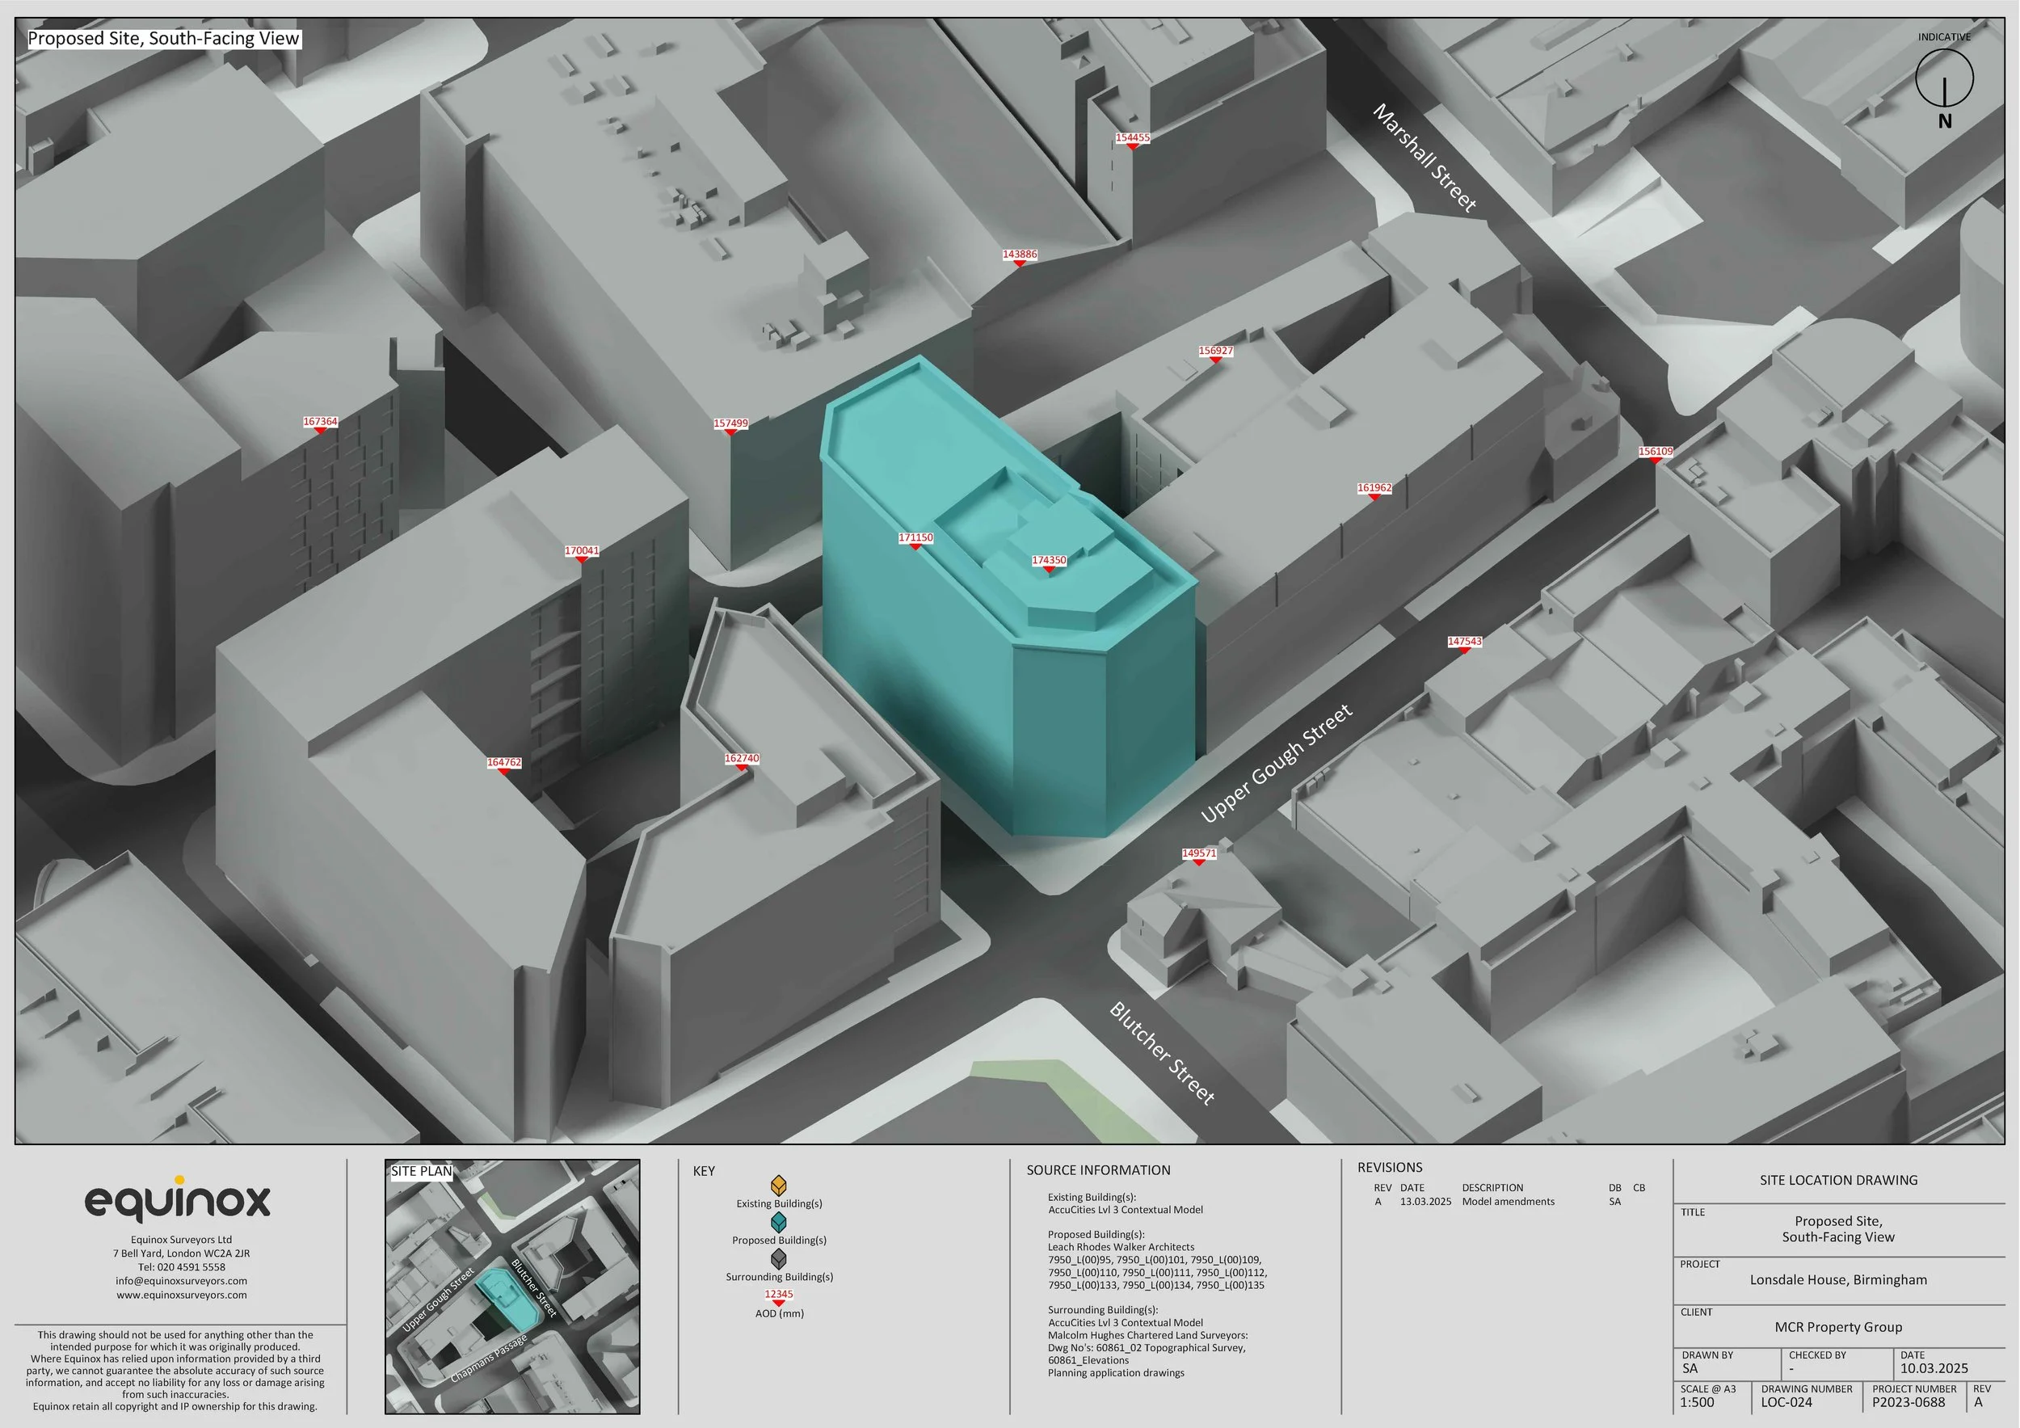Click the 'Proposed Site, South-Facing View' heading

[164, 39]
